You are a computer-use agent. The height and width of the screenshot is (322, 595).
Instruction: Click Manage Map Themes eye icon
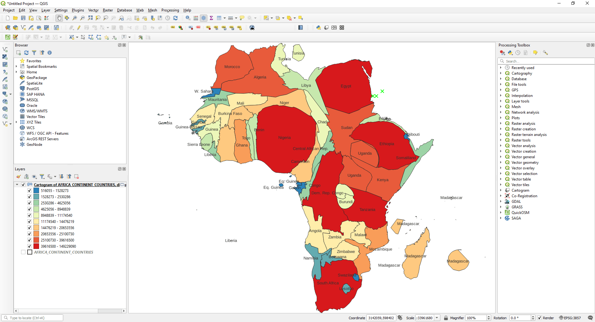(x=34, y=176)
